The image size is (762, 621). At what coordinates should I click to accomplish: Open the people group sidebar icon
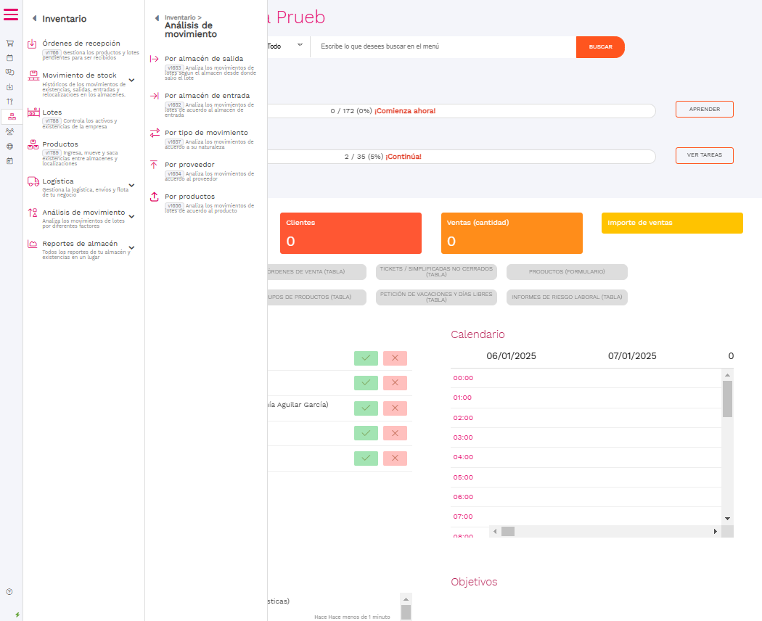(x=10, y=131)
